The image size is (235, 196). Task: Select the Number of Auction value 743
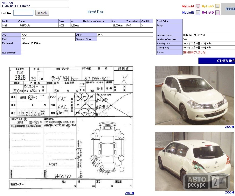click(x=185, y=39)
